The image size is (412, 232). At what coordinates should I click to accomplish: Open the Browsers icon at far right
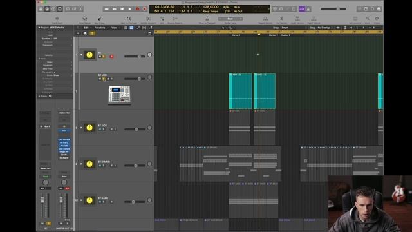coord(379,9)
